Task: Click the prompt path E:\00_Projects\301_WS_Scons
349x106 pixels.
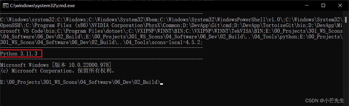Action: [x=39, y=82]
